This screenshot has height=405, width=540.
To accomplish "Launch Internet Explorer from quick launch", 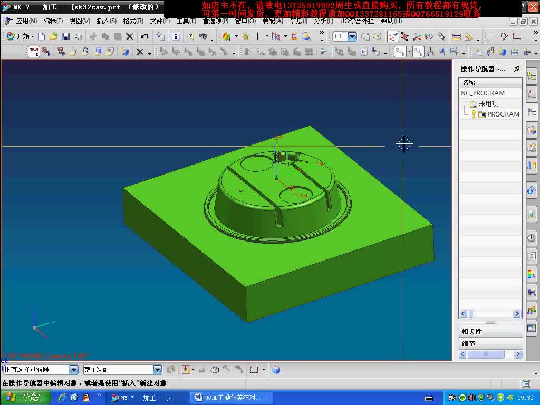I will 62,398.
